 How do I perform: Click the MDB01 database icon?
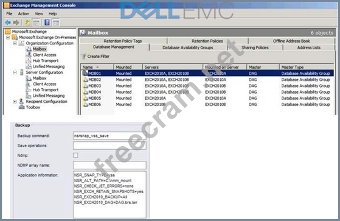[85, 73]
